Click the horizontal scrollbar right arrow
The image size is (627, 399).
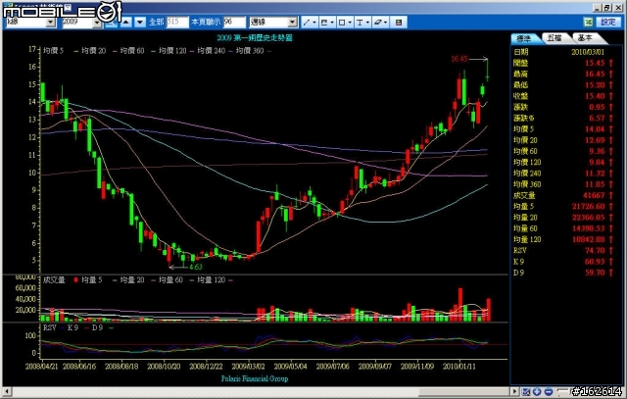(x=514, y=391)
